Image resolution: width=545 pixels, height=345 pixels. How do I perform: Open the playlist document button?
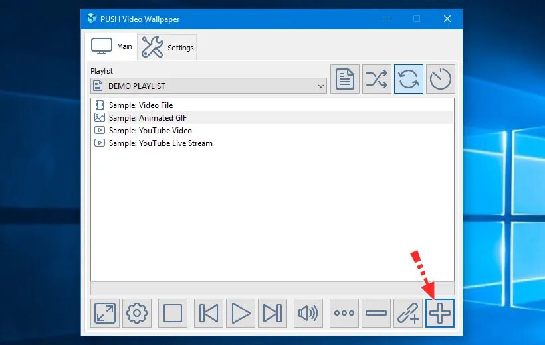pos(345,79)
